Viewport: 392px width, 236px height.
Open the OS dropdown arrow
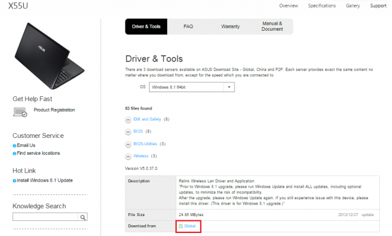tap(229, 87)
